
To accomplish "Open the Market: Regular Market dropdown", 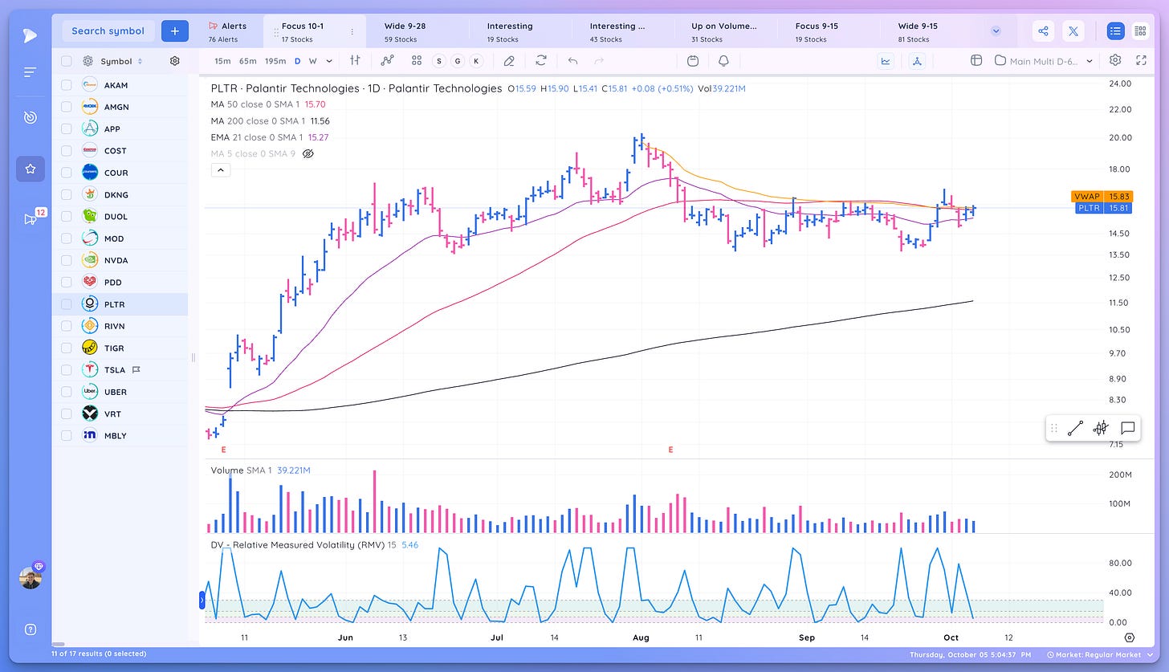I will tap(1098, 655).
